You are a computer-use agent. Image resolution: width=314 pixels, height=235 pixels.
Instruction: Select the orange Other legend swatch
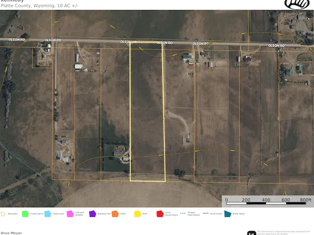click(x=115, y=214)
